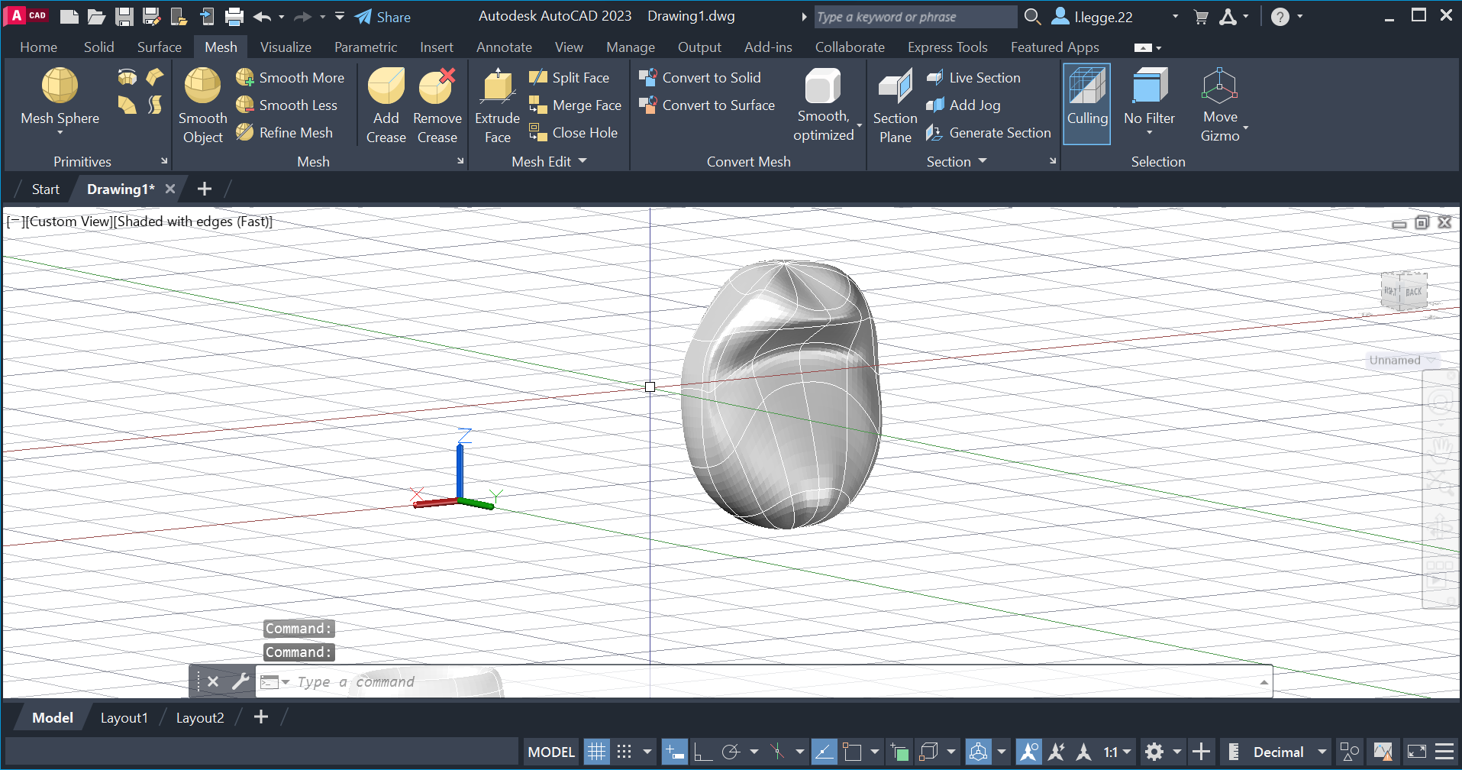Toggle annotation visibility icon in status bar
Image resolution: width=1462 pixels, height=770 pixels.
[x=1028, y=752]
